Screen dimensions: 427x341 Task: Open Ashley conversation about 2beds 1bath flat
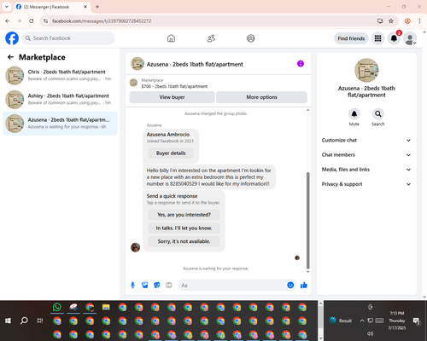(x=60, y=100)
